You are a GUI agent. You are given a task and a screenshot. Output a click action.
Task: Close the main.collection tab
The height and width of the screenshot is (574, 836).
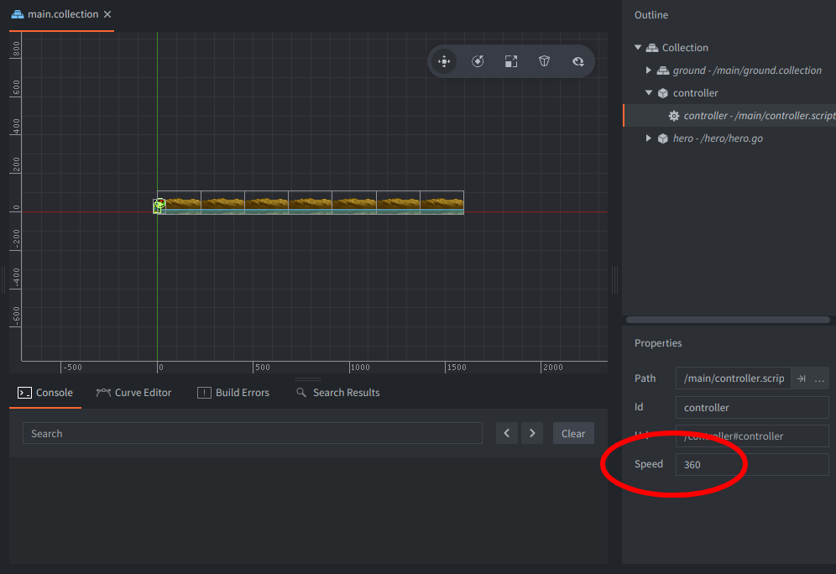(x=107, y=14)
